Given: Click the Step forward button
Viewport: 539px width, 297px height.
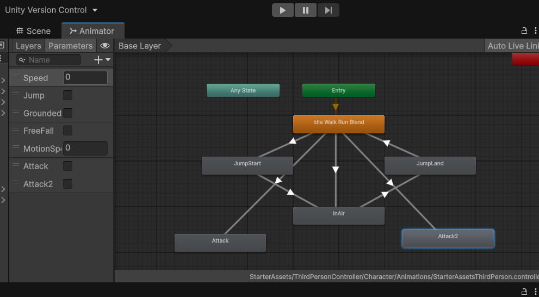Looking at the screenshot, I should coord(328,10).
